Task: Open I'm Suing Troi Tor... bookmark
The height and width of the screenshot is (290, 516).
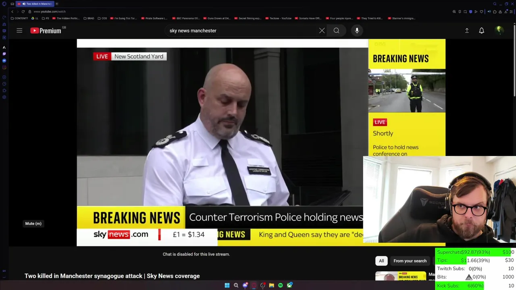Action: pos(123,18)
